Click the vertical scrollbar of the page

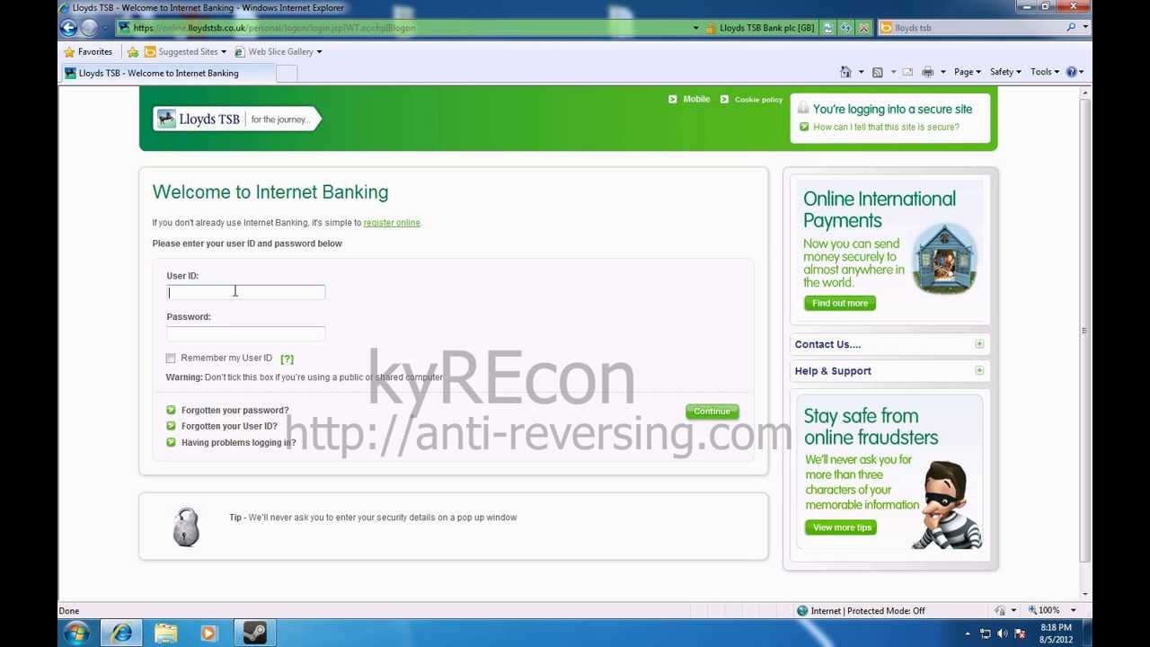(1085, 331)
